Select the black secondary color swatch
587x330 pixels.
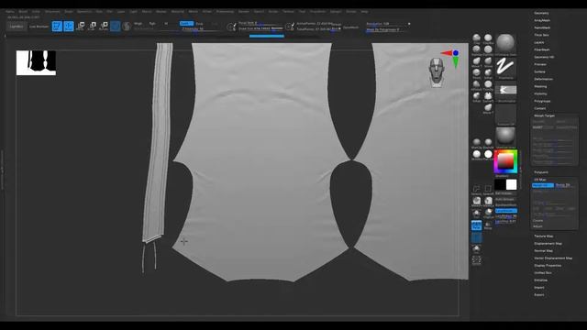click(x=500, y=184)
